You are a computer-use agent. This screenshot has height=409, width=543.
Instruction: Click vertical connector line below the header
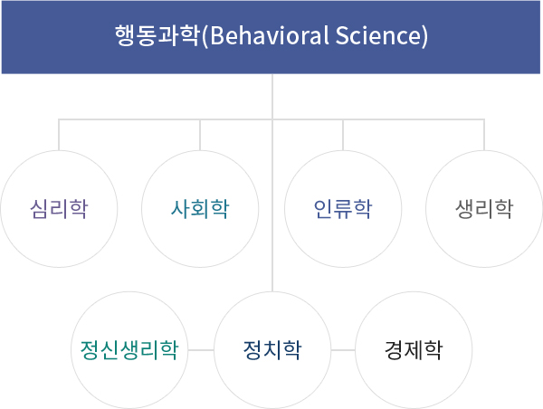pyautogui.click(x=272, y=96)
